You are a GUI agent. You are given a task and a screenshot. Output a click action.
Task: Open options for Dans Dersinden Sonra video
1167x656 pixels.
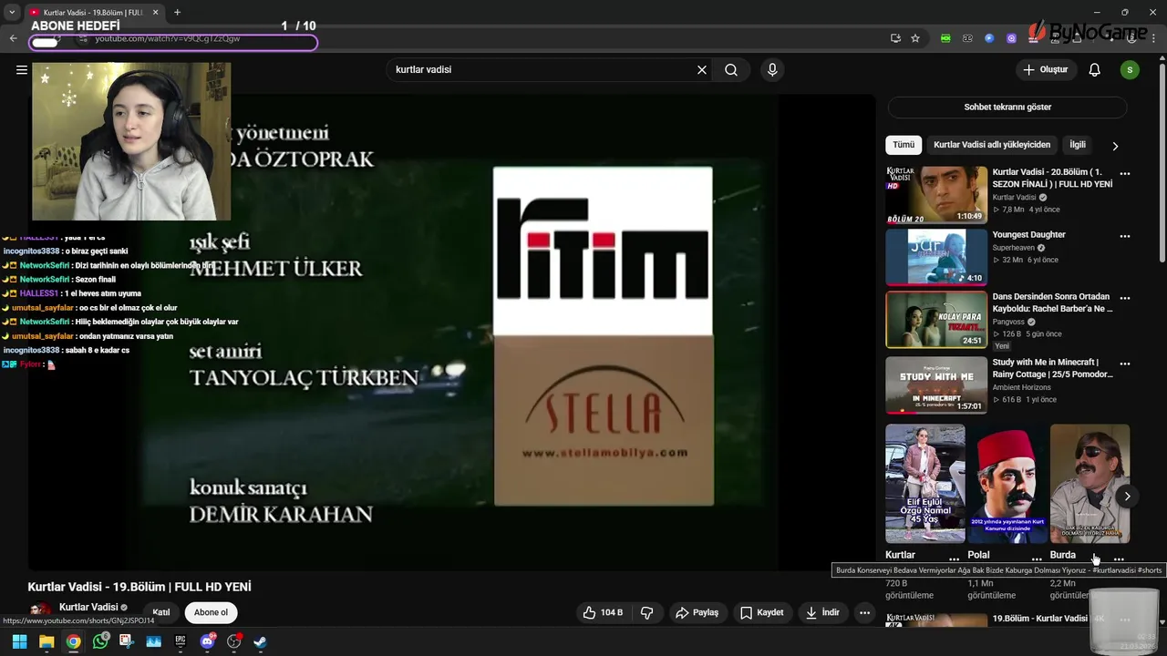click(1125, 298)
